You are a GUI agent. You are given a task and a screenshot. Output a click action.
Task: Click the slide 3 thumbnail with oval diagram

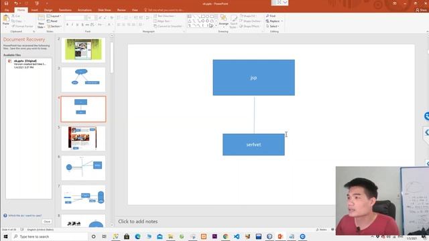pyautogui.click(x=83, y=80)
